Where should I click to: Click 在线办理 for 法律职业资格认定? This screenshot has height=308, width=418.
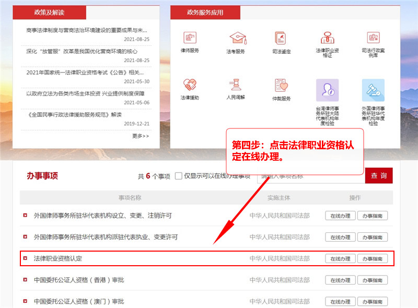pyautogui.click(x=340, y=258)
